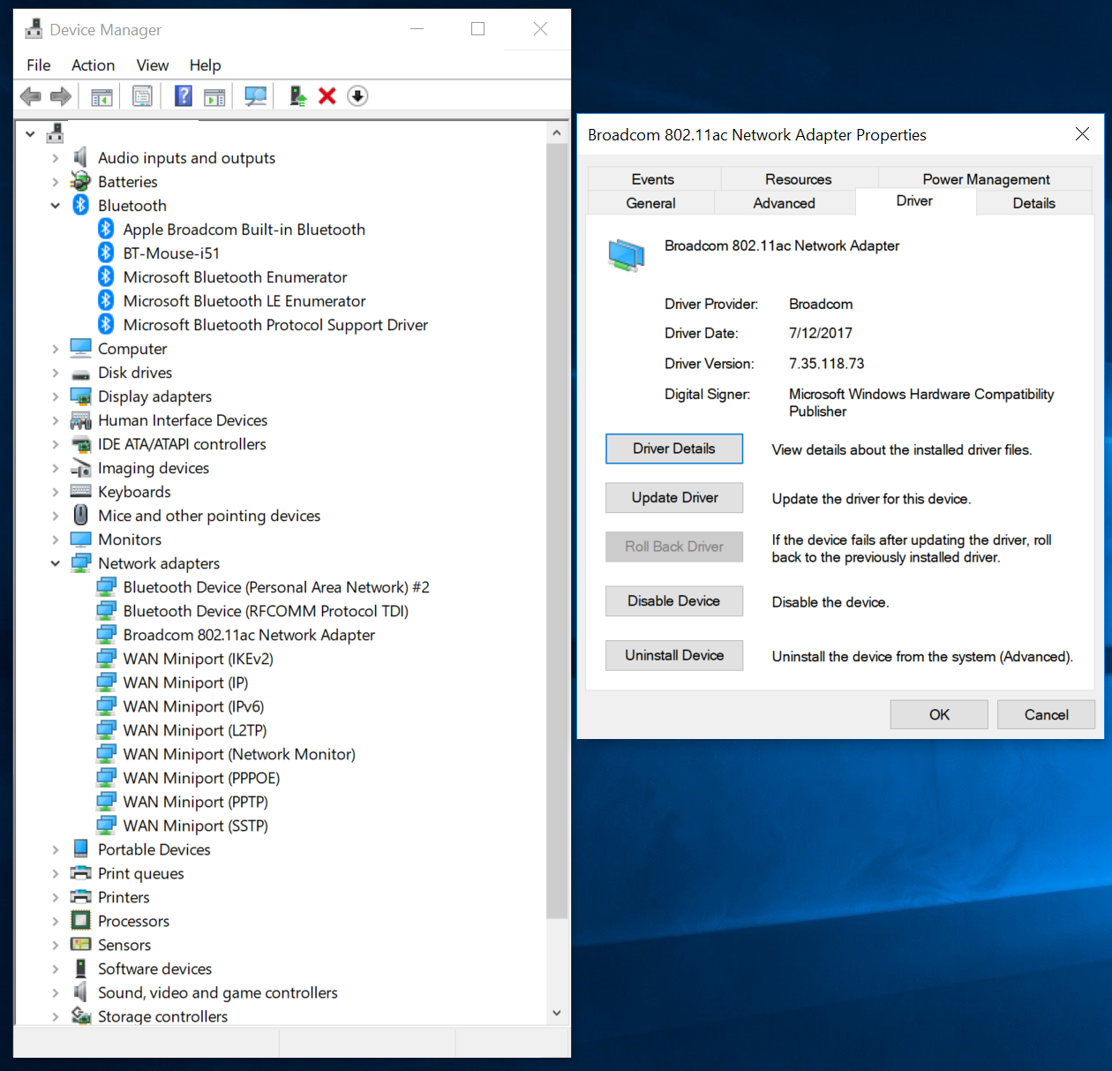
Task: Select the BT-Mouse-i51 Bluetooth device
Action: point(171,253)
